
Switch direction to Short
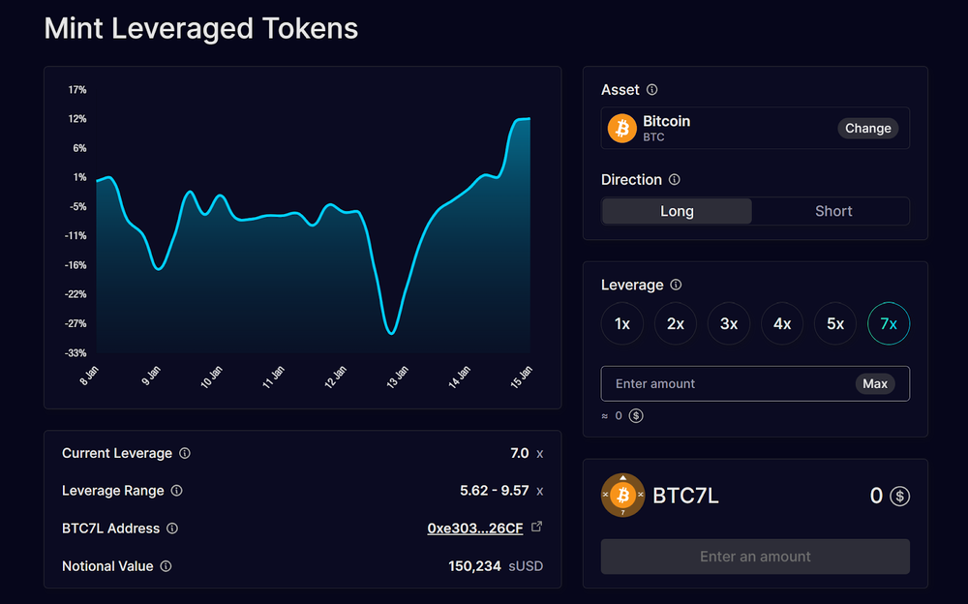(832, 211)
